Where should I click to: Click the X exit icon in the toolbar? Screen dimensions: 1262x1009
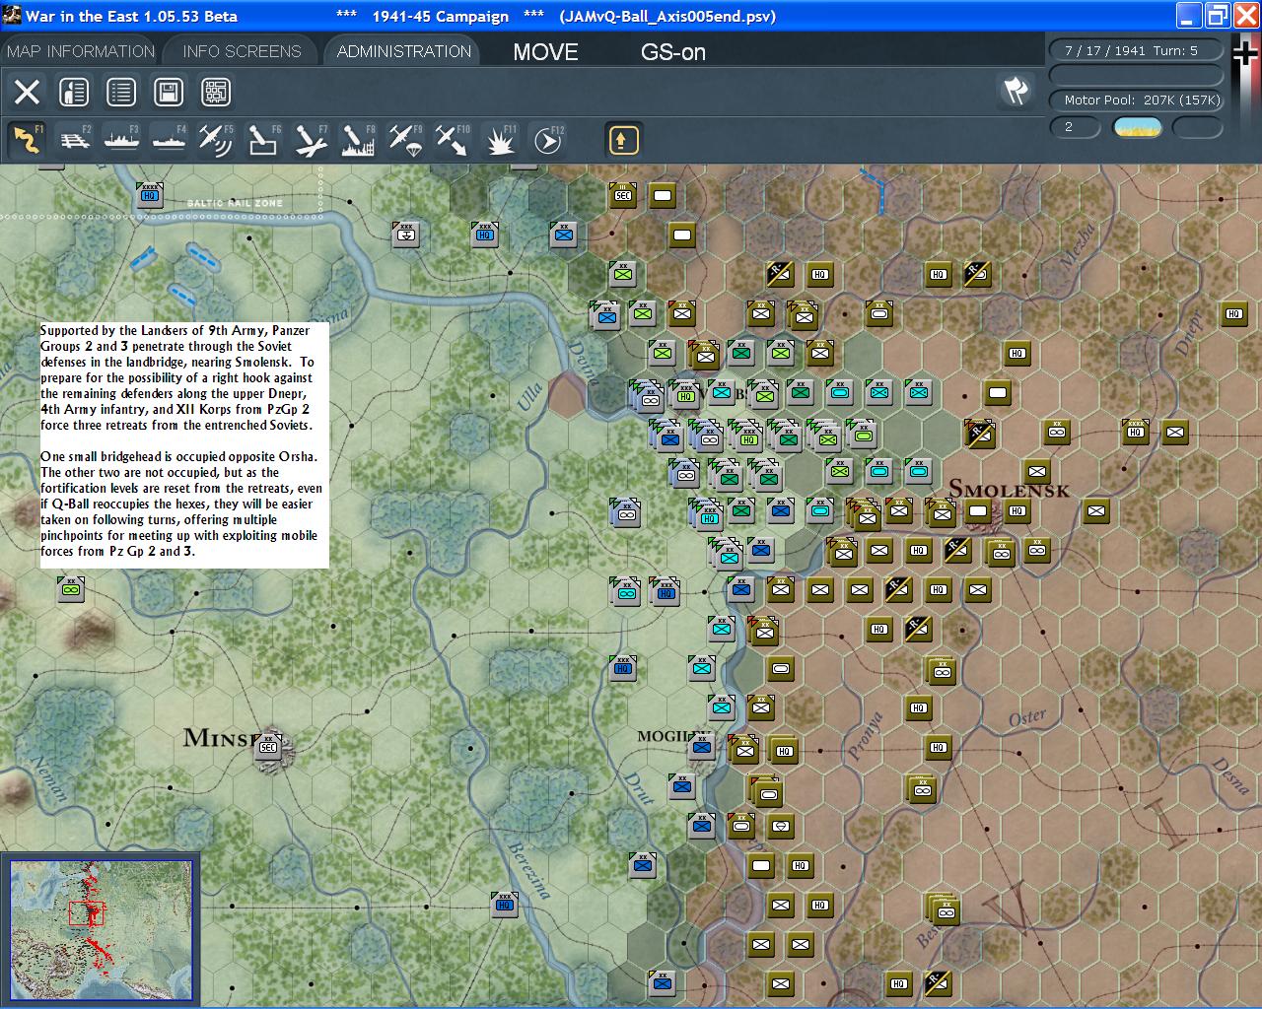(x=27, y=92)
